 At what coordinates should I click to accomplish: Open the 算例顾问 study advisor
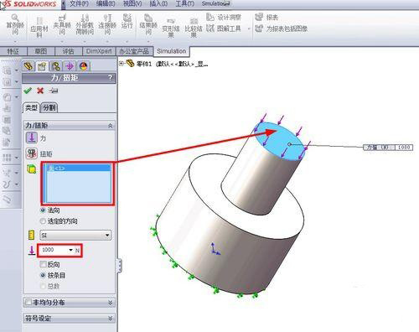15,24
